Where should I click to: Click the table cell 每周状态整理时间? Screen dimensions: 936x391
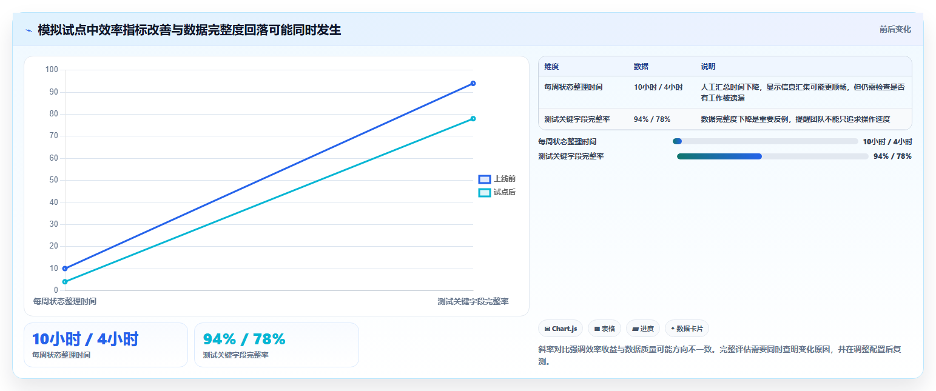573,87
